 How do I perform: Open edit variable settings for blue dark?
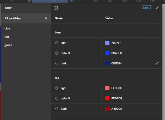pyautogui.click(x=157, y=63)
